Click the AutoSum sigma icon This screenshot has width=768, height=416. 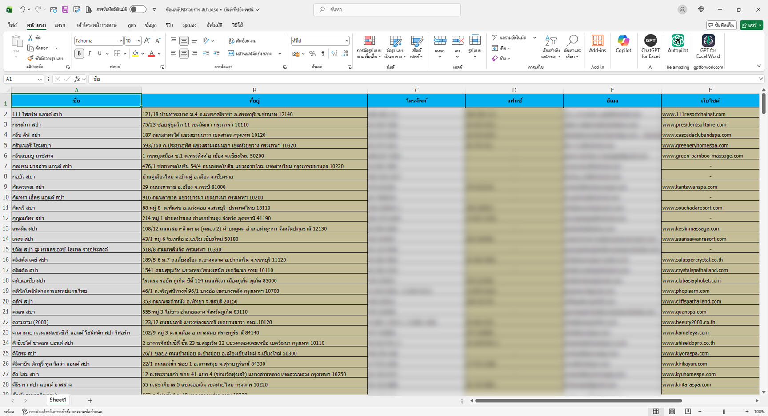(x=495, y=38)
